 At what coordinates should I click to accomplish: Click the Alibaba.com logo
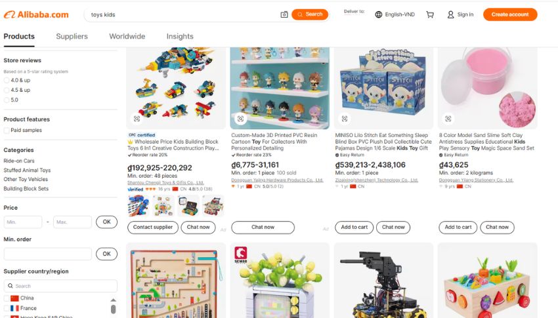pyautogui.click(x=36, y=14)
